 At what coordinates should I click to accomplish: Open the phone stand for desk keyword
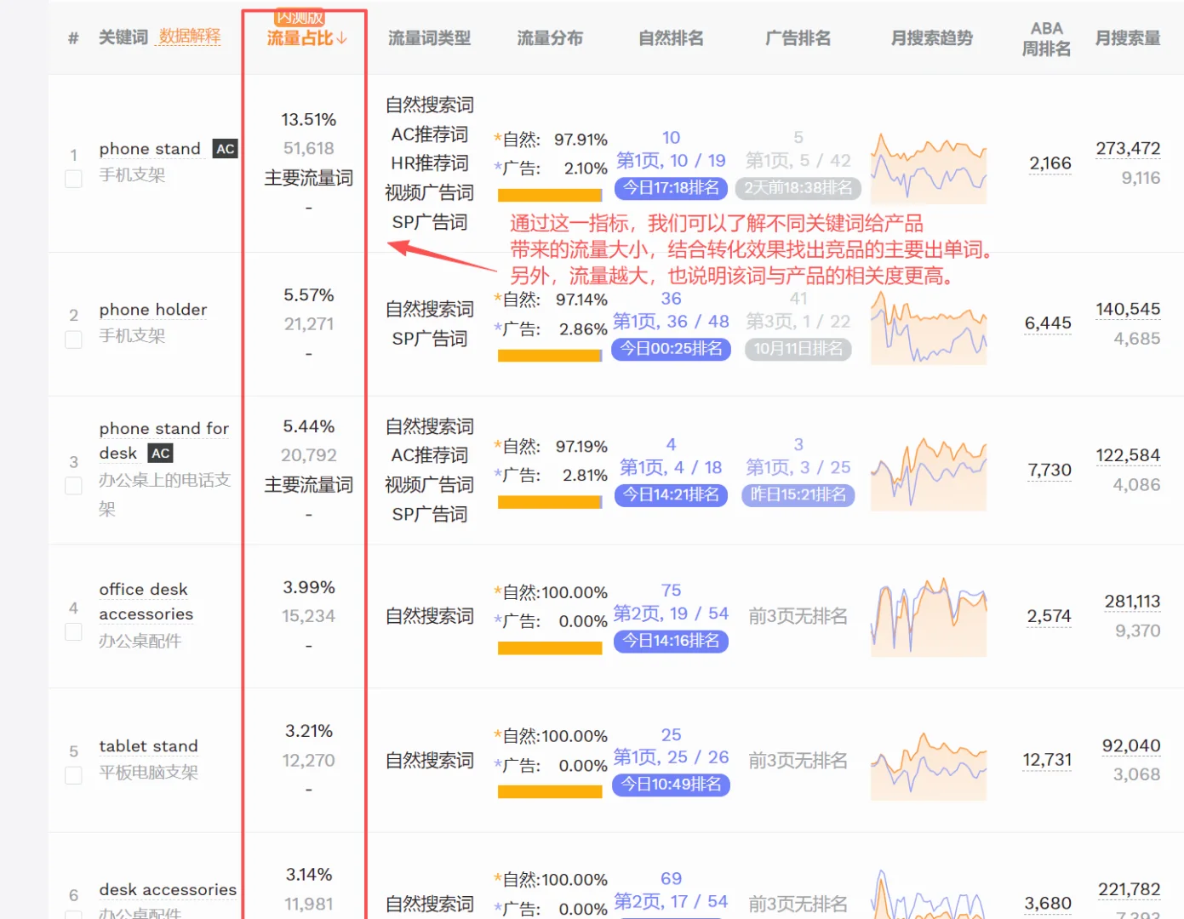click(x=163, y=441)
